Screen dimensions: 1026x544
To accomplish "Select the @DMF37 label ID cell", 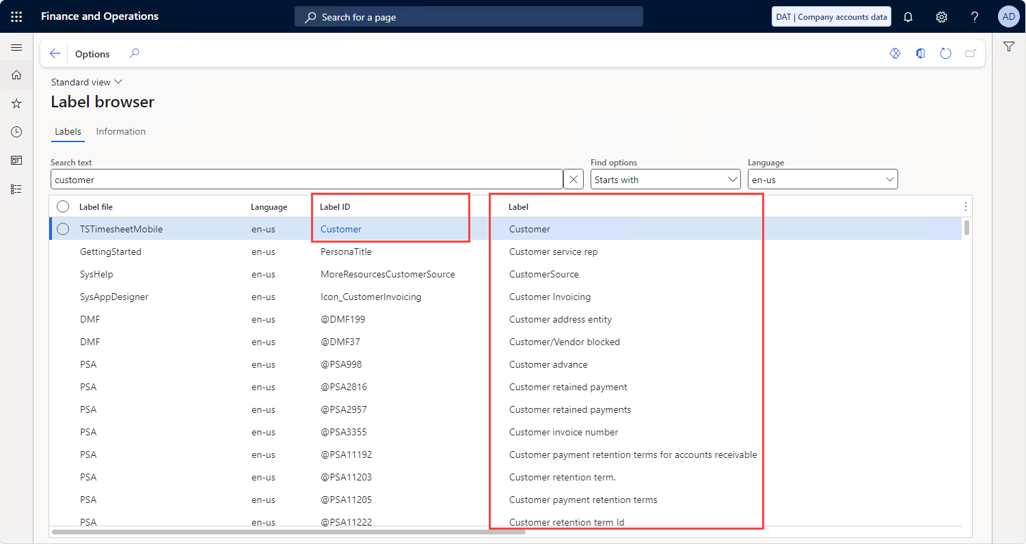I will pyautogui.click(x=340, y=342).
